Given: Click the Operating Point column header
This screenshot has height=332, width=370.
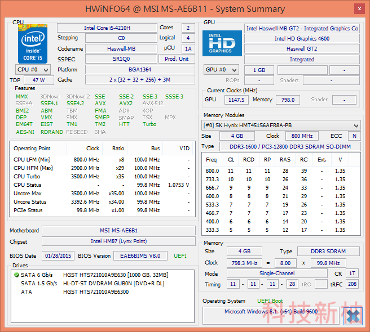Looking at the screenshot, I should 38,149.
